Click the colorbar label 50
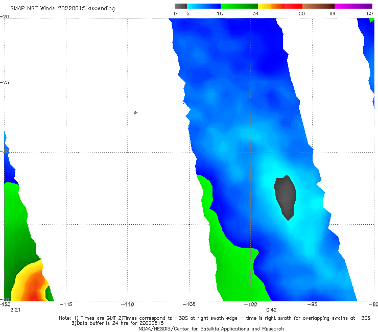Screen dimensions: 378x332 (302, 13)
